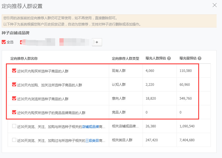Click the 曝光人数预估 column header text
The width and height of the screenshot is (222, 158).
point(156,58)
